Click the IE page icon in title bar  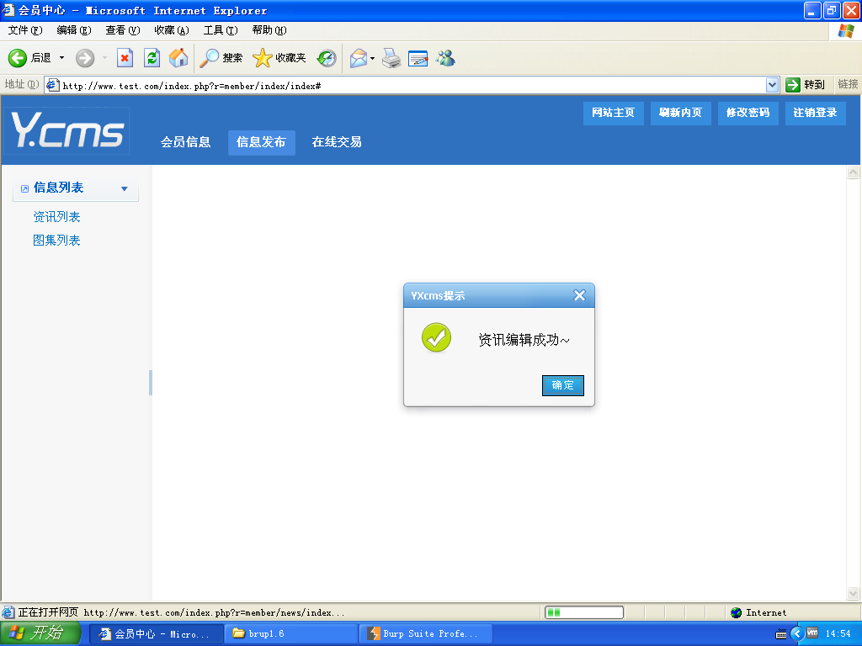coord(8,10)
